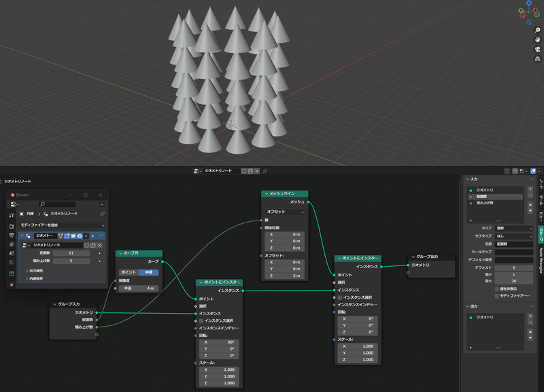Select 半径 mode in カーブ円 node
This screenshot has height=392, width=544.
click(148, 272)
